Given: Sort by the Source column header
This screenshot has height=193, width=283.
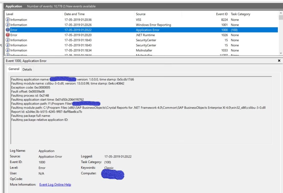Looking at the screenshot, I should coord(140,14).
